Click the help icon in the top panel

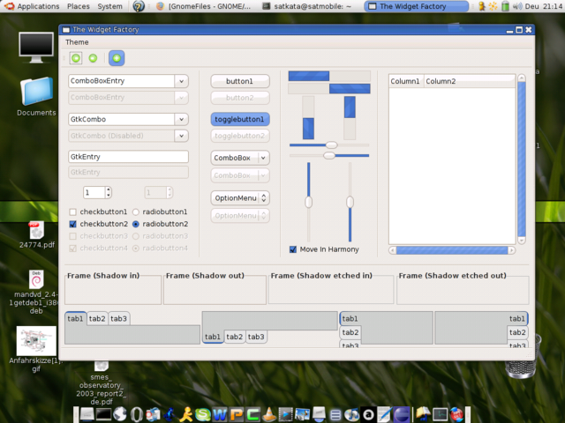click(139, 6)
